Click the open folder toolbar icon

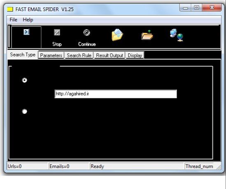147,35
